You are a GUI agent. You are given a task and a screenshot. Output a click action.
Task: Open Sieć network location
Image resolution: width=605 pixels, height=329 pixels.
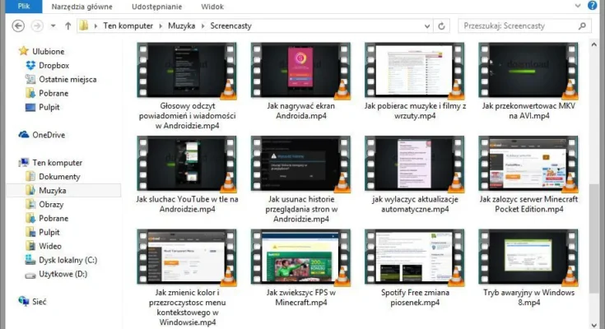pos(39,302)
